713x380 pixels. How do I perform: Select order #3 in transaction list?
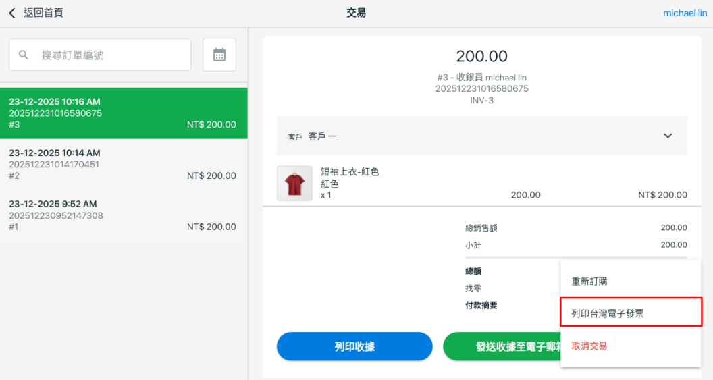(x=124, y=113)
